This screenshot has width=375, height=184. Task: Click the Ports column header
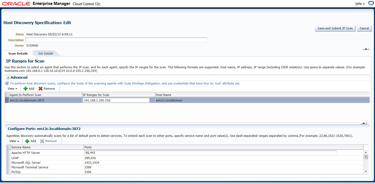[x=223, y=147]
